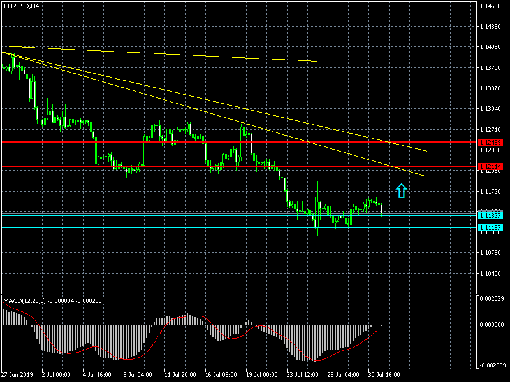Click the MACD 0.002039 scale value
This screenshot has width=510, height=382.
[492, 298]
